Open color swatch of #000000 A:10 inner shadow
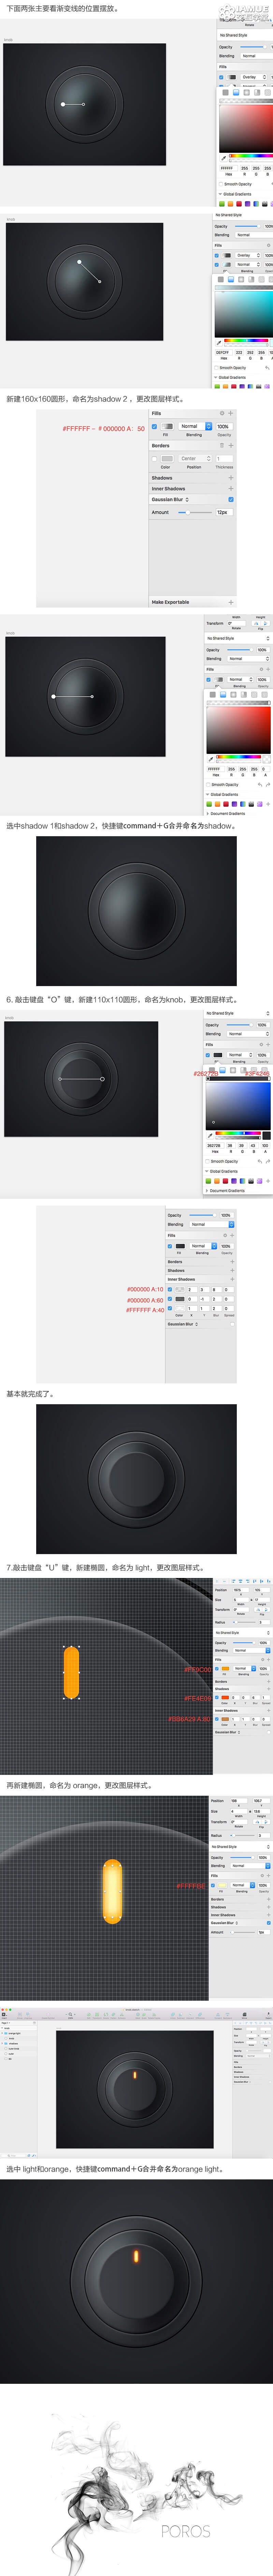The height and width of the screenshot is (2576, 273). pyautogui.click(x=180, y=1290)
